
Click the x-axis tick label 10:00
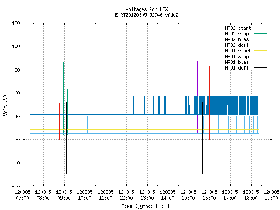(x=85, y=198)
